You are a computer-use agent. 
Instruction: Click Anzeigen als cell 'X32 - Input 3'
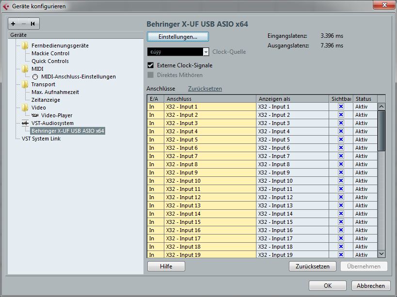point(292,123)
